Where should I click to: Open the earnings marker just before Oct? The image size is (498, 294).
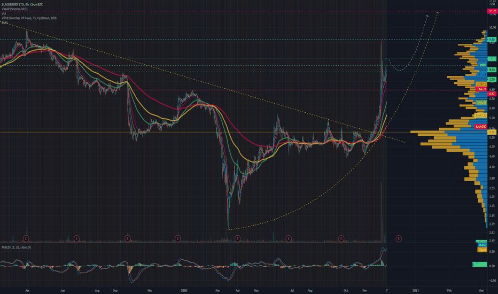pos(341,238)
